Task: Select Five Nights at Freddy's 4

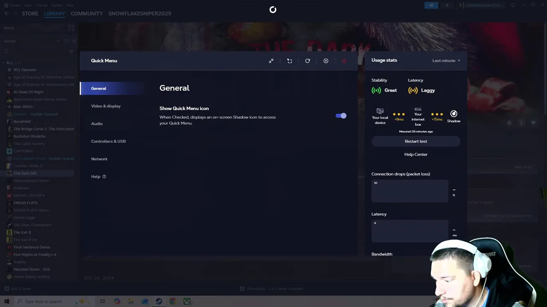Action: coord(35,255)
